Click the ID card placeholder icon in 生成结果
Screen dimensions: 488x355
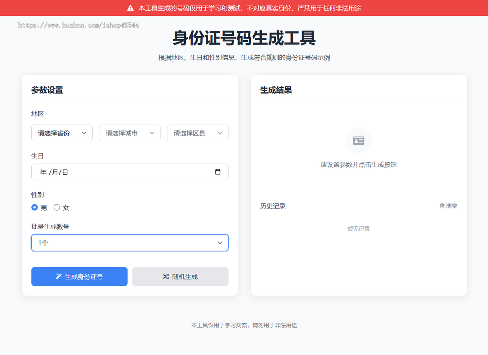pos(358,140)
